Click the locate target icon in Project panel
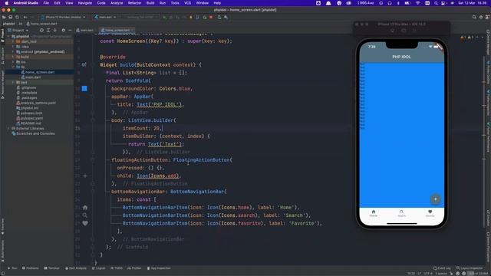Screen dimensions: 491x276 tap(41, 31)
